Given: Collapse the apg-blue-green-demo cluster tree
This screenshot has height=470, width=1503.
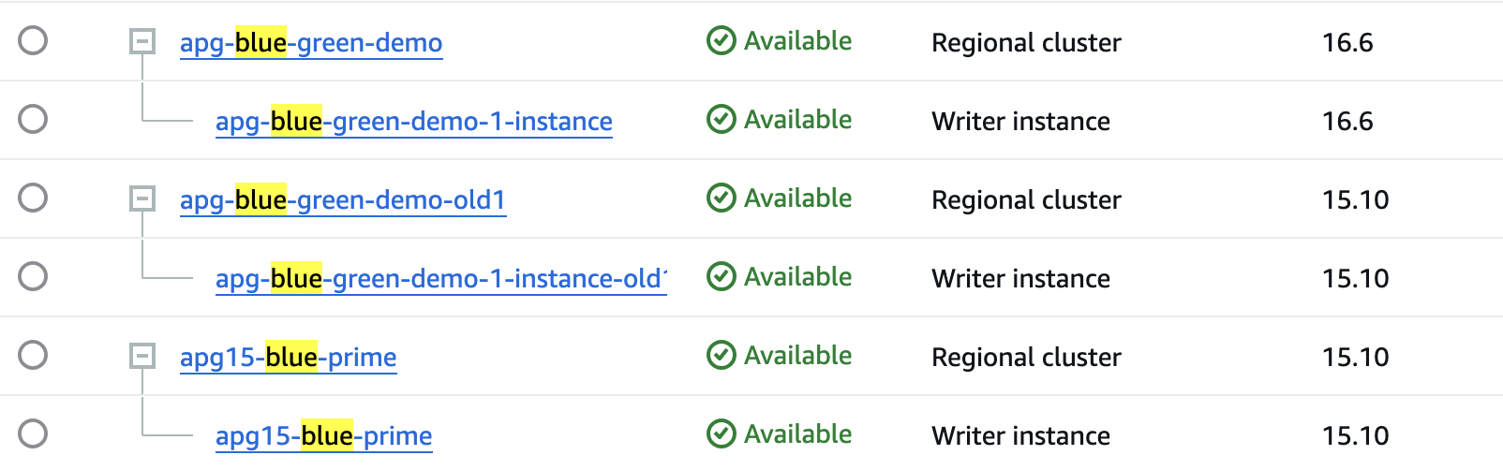Looking at the screenshot, I should [x=142, y=41].
